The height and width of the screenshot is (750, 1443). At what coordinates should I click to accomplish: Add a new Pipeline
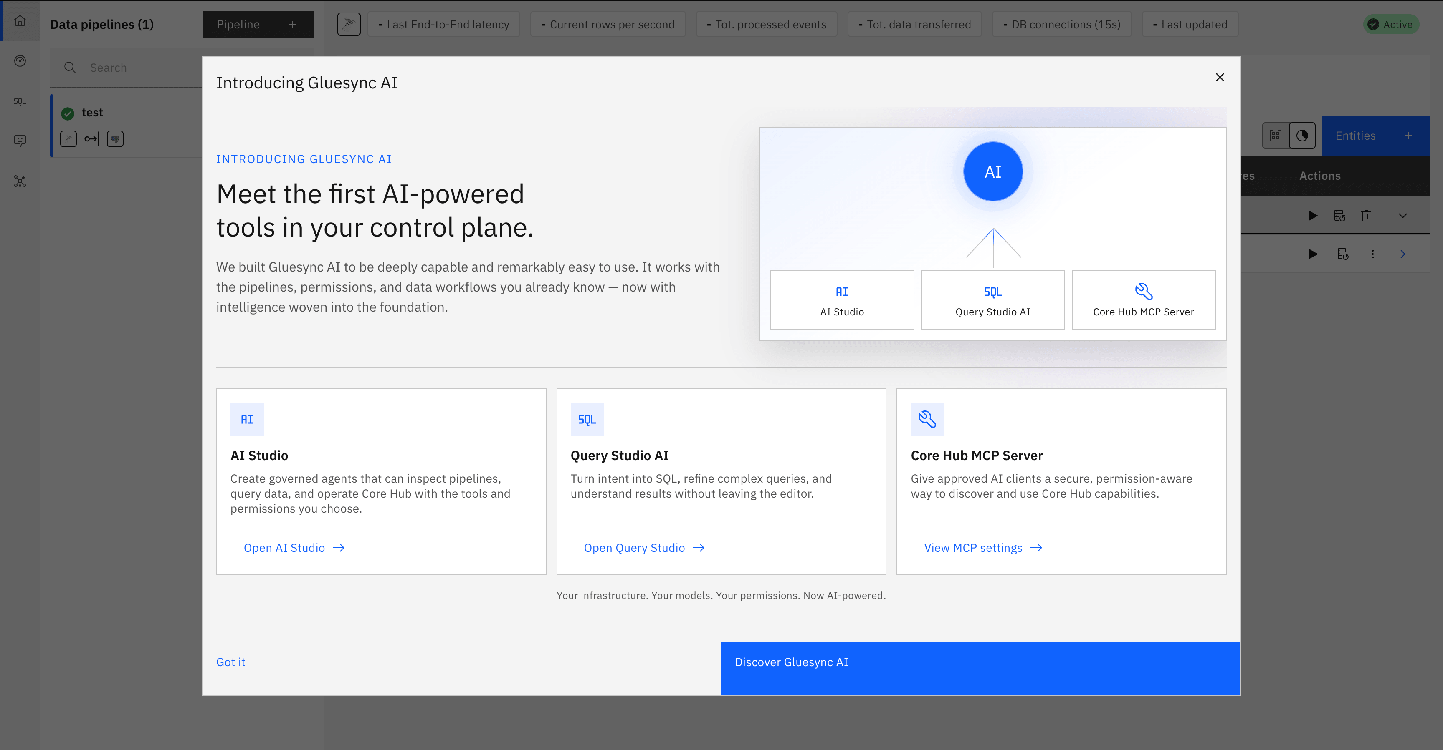pos(258,24)
